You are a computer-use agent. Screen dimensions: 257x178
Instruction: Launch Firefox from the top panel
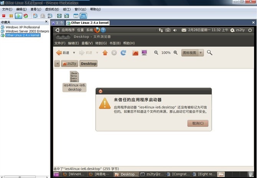click(97, 30)
